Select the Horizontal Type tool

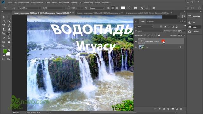point(9,34)
